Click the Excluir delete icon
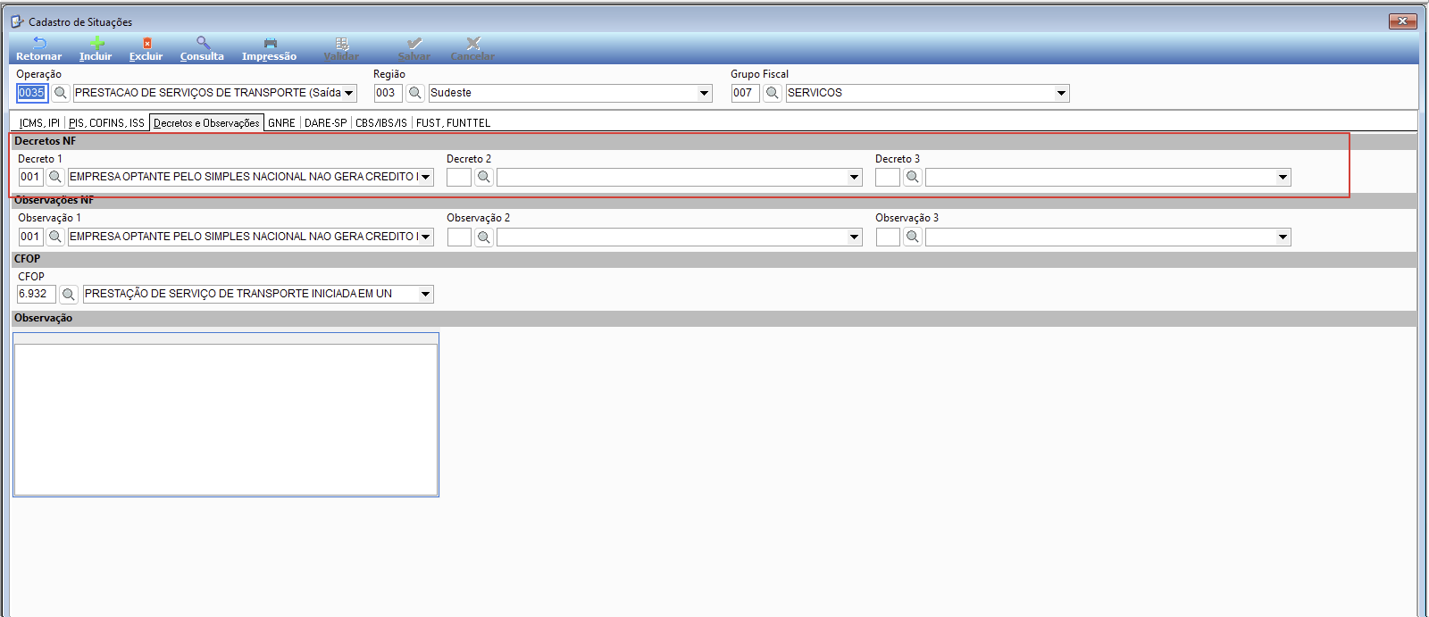The height and width of the screenshot is (617, 1429). coord(146,43)
